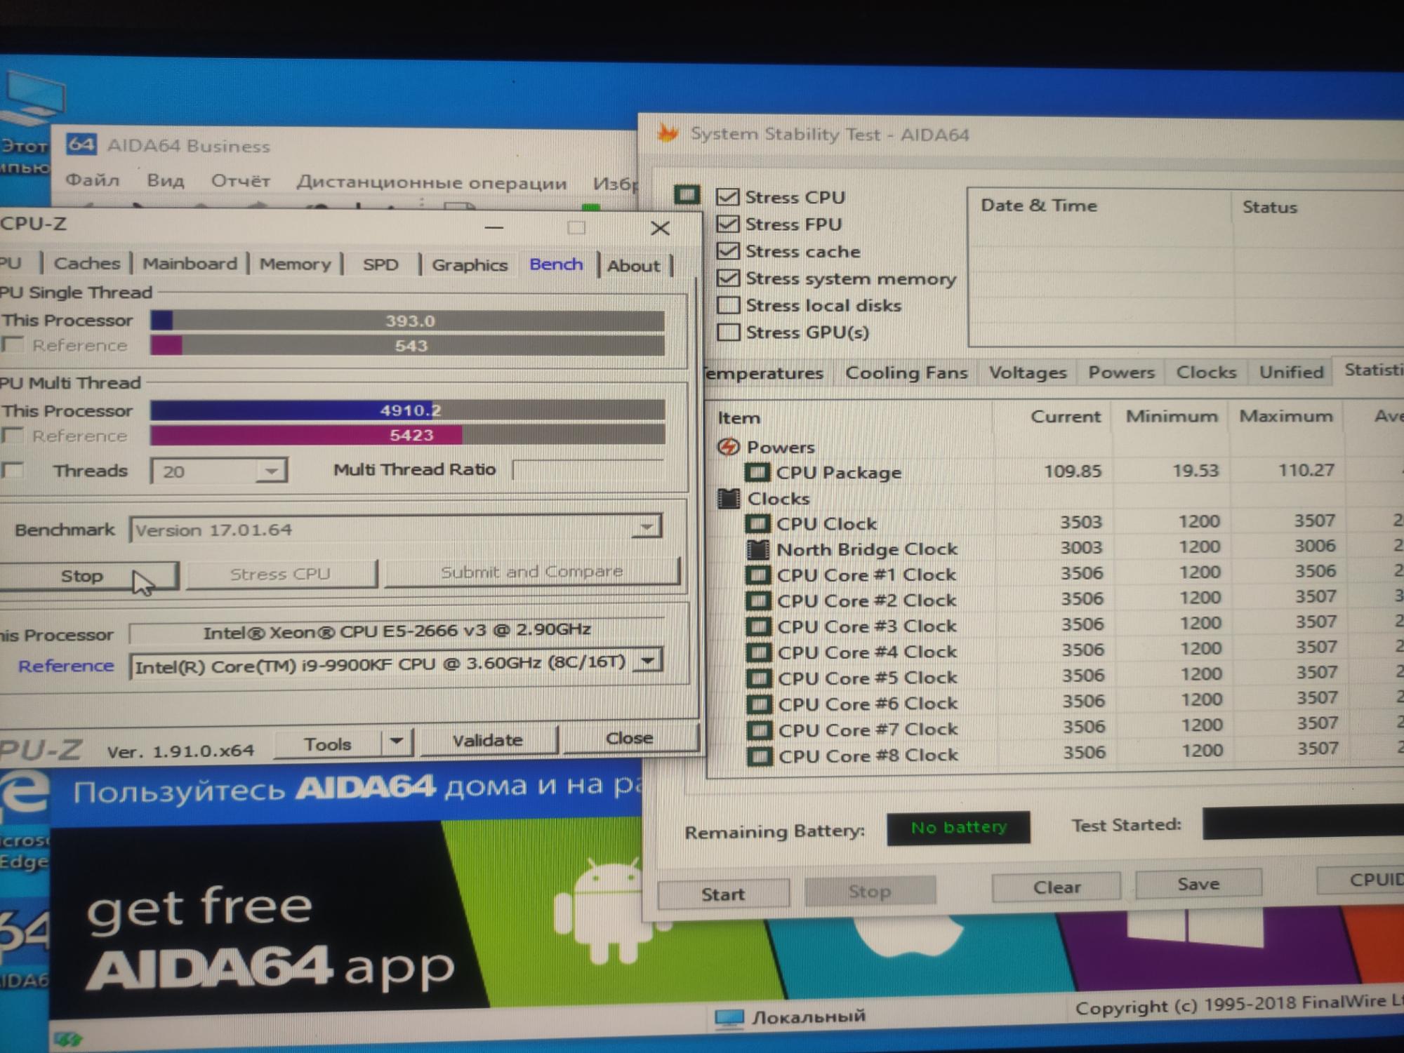Screen dimensions: 1404x1053
Task: Click the CPU Package sensor icon
Action: [x=757, y=472]
